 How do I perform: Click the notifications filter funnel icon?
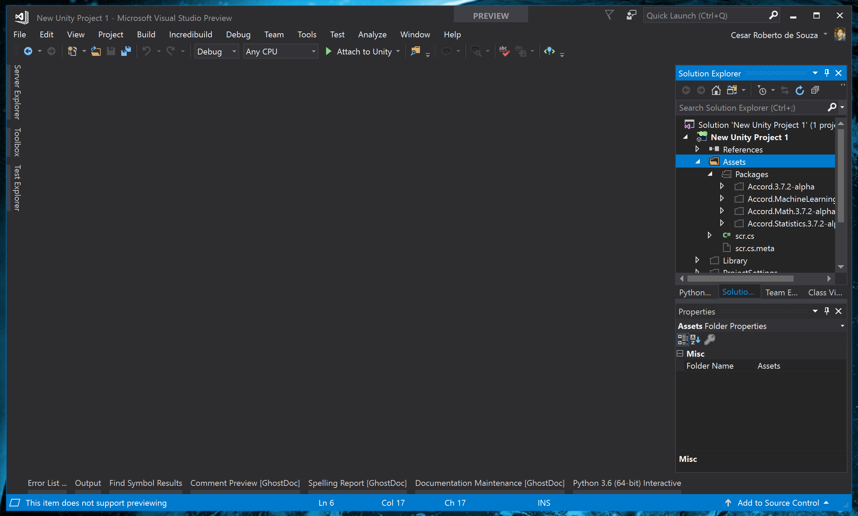[609, 15]
